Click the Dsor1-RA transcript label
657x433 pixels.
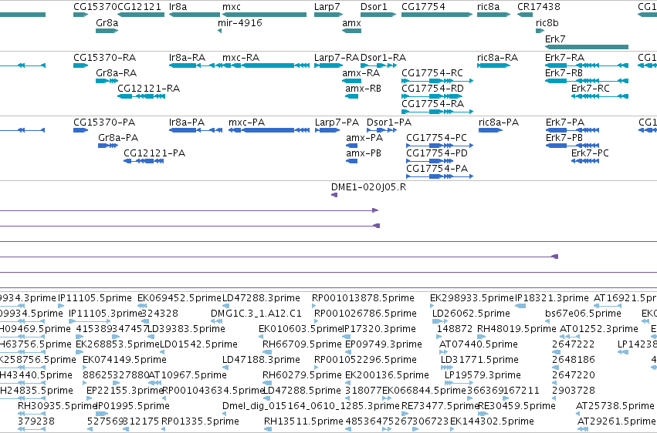(383, 57)
